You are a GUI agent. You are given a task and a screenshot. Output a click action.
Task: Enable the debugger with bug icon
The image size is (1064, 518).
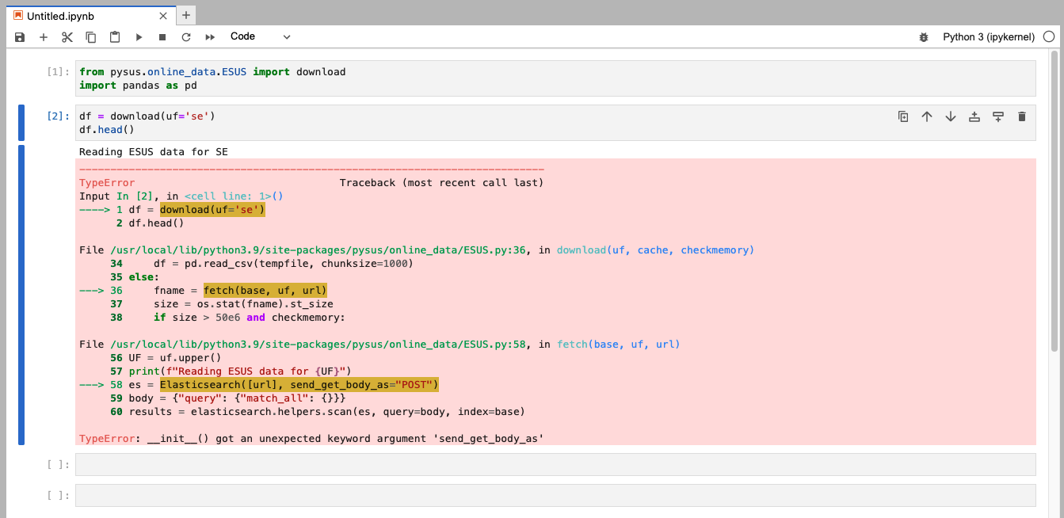coord(923,36)
